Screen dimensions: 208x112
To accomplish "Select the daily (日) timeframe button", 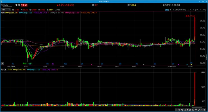I will tap(167, 10).
